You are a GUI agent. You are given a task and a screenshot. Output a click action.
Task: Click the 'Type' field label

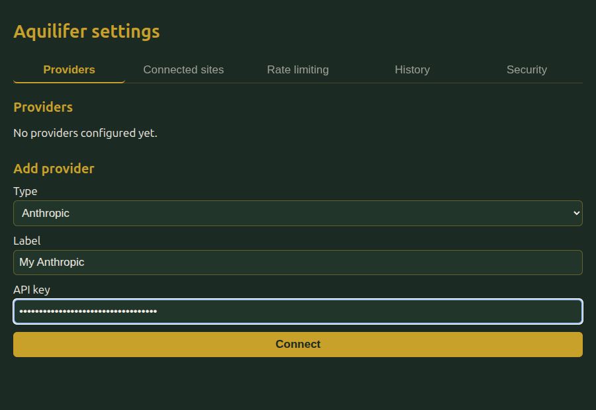click(25, 191)
